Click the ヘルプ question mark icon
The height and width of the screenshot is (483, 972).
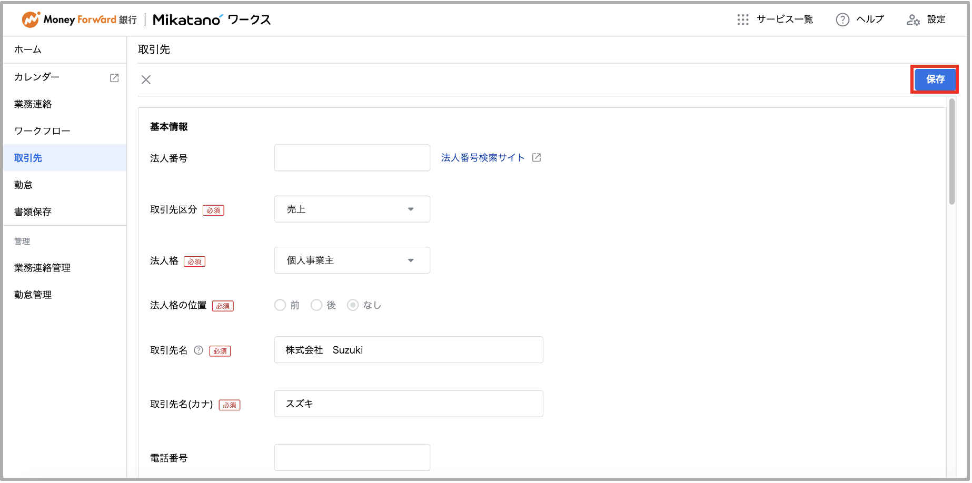click(842, 19)
